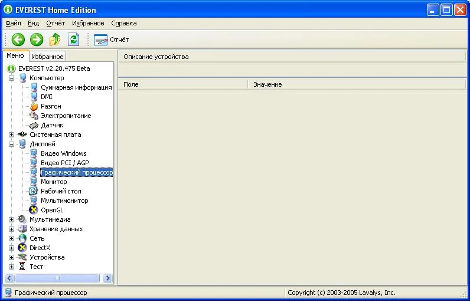
Task: Select the Мультимонитор icon
Action: coord(34,201)
